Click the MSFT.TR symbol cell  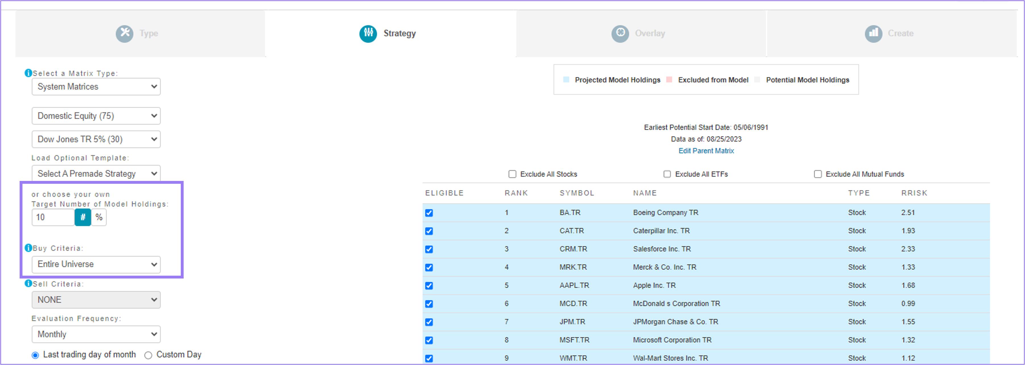pos(574,340)
